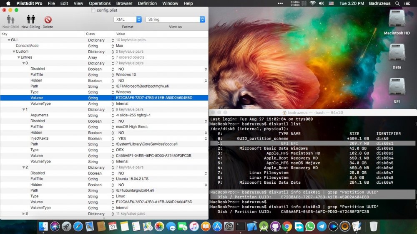This screenshot has width=417, height=234.
Task: Open Notification Center icon in menu bar
Action: click(407, 3)
